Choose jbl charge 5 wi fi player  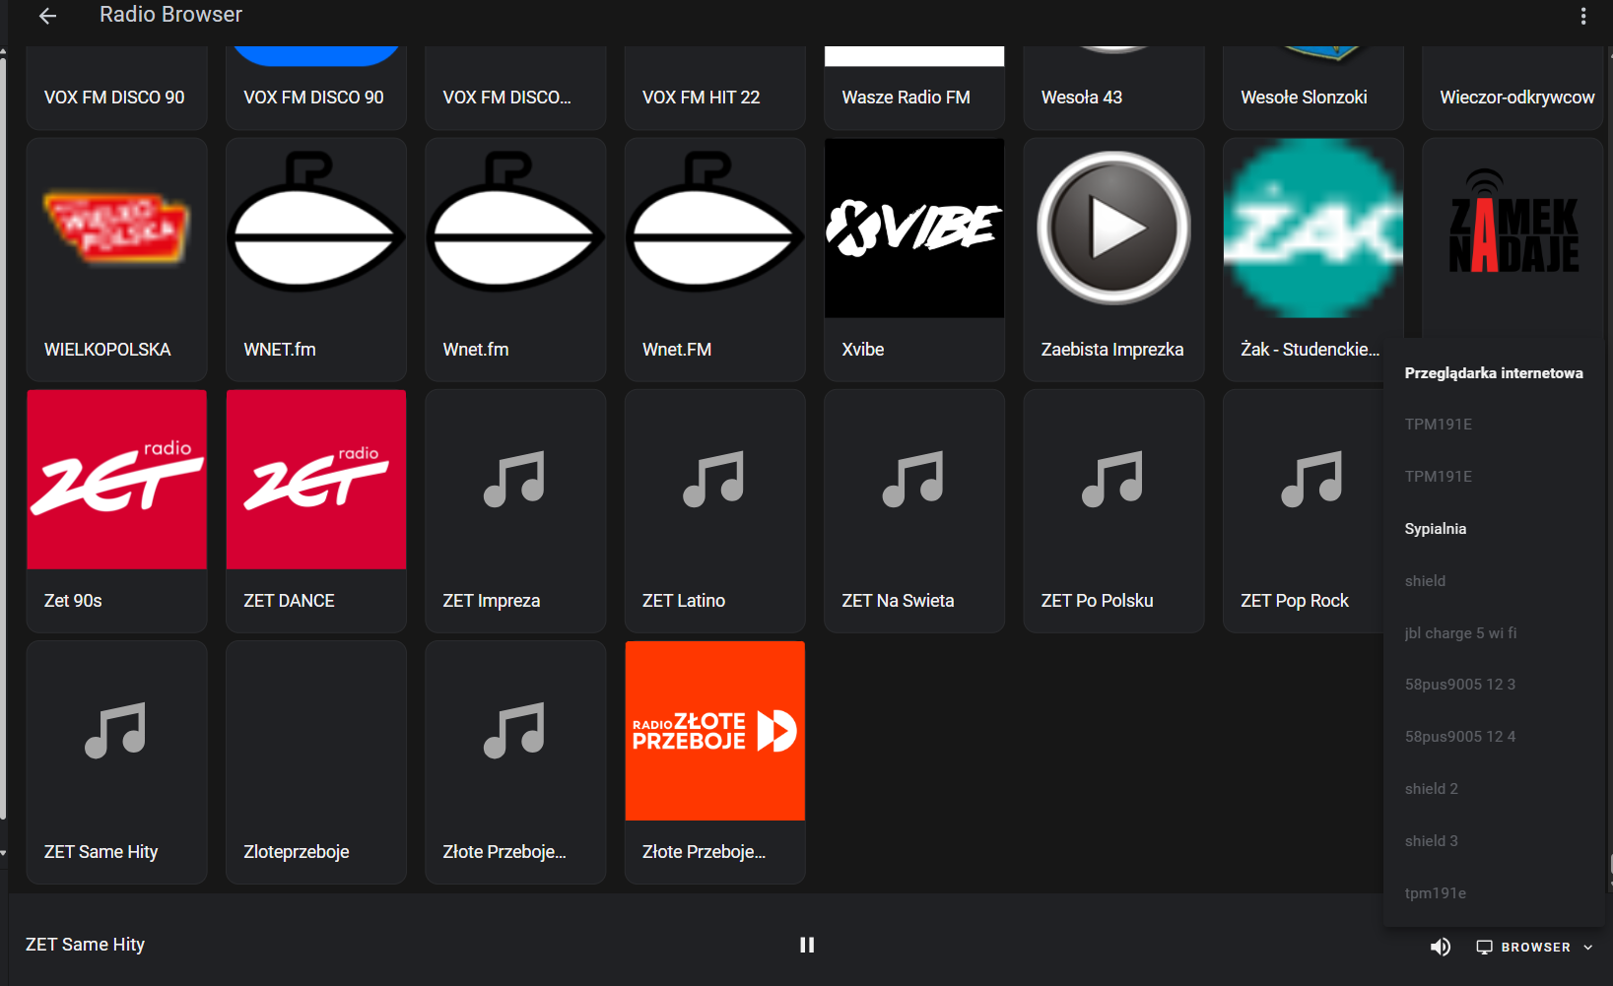tap(1494, 633)
